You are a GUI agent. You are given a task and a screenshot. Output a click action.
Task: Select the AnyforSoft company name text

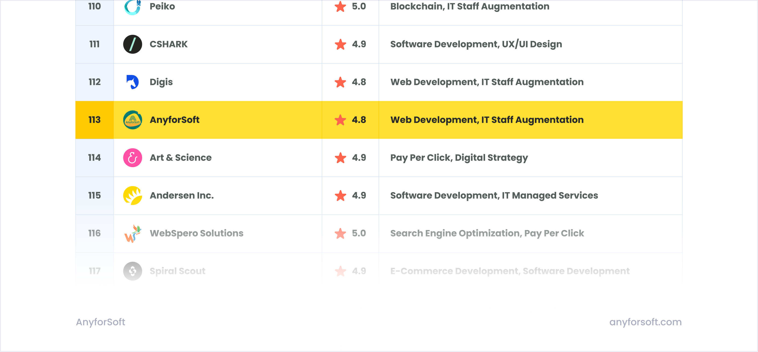tap(175, 120)
